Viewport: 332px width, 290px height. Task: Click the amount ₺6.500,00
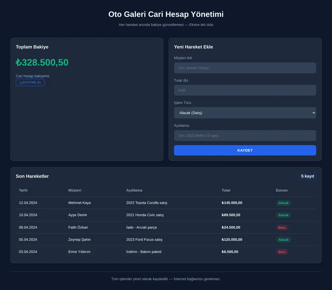pyautogui.click(x=230, y=252)
